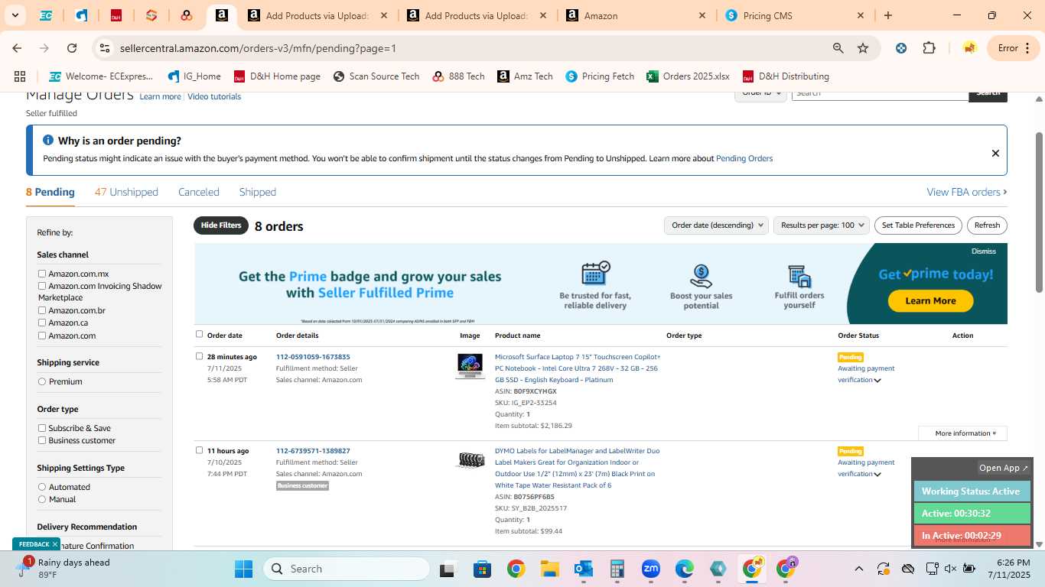The image size is (1045, 587).
Task: Open the Chrome extensions puzzle icon
Action: pos(929,48)
